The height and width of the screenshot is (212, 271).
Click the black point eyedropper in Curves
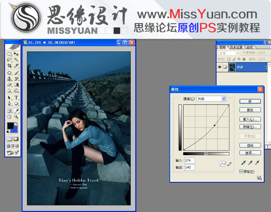pos(243,163)
